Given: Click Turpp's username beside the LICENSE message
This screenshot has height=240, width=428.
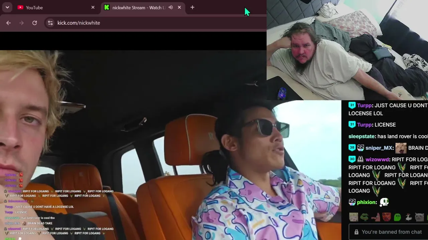Looking at the screenshot, I should click(x=364, y=125).
